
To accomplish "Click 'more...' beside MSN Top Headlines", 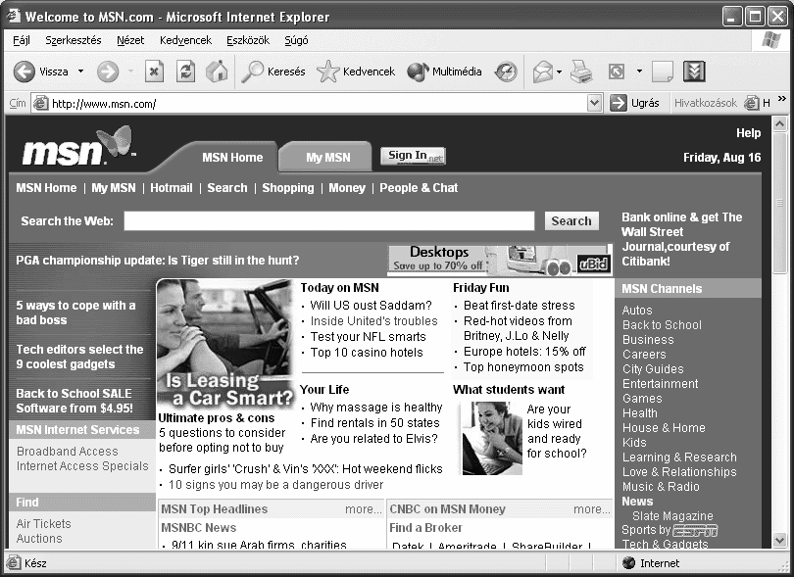I will pos(363,509).
